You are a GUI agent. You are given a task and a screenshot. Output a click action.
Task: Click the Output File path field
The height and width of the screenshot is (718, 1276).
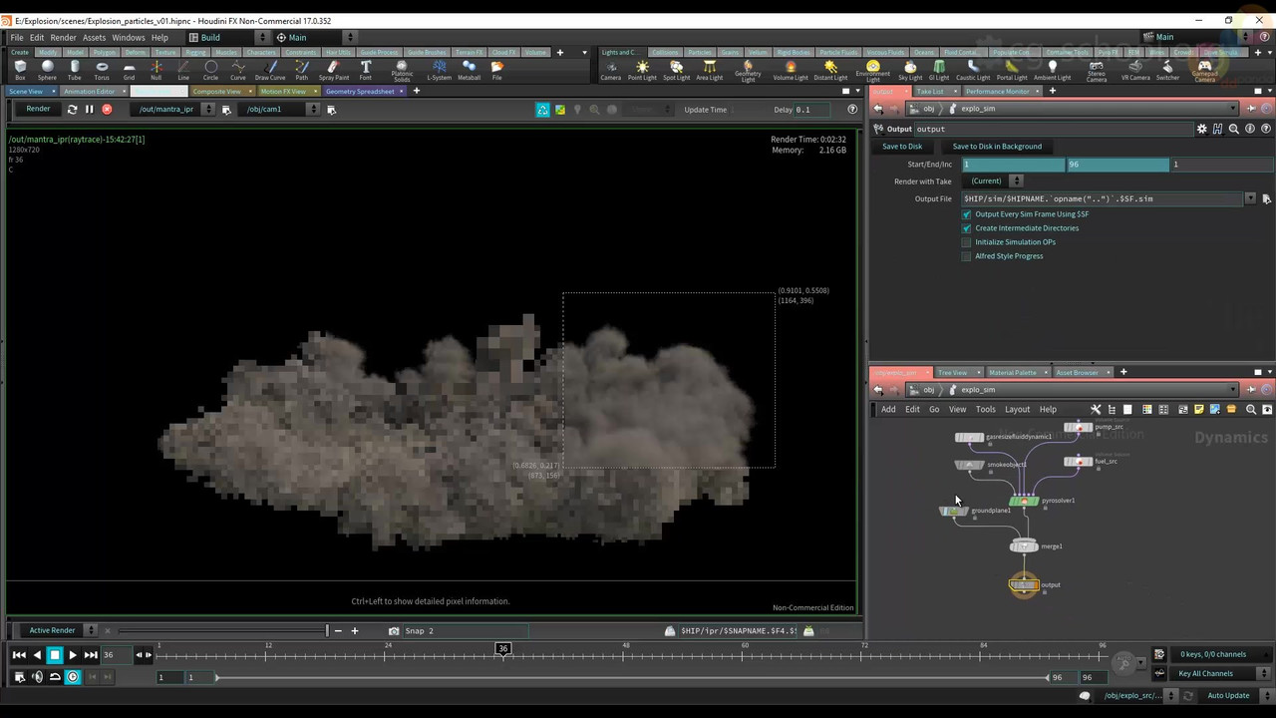(x=1102, y=198)
